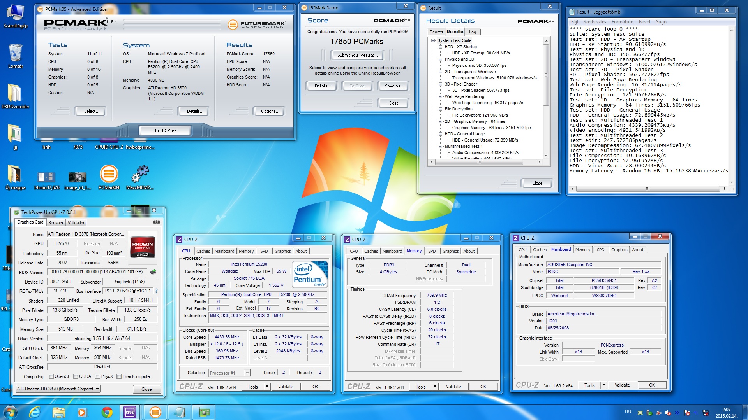Collapse Physics and 3D tree node
Viewport: 748px width, 420px height.
point(440,59)
